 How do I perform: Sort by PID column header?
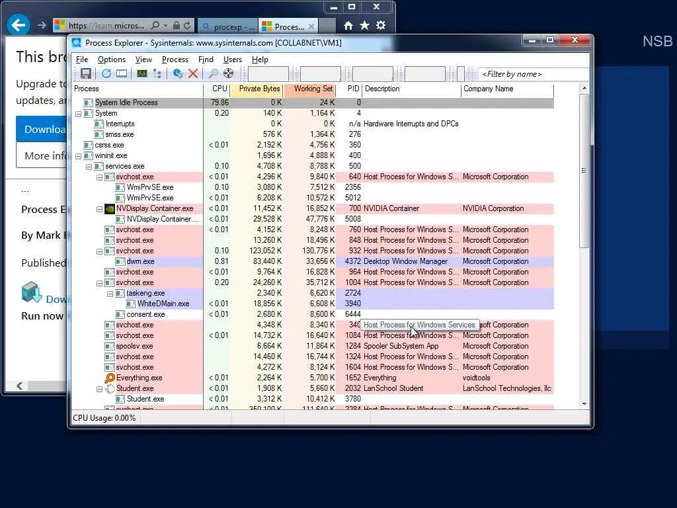[349, 89]
